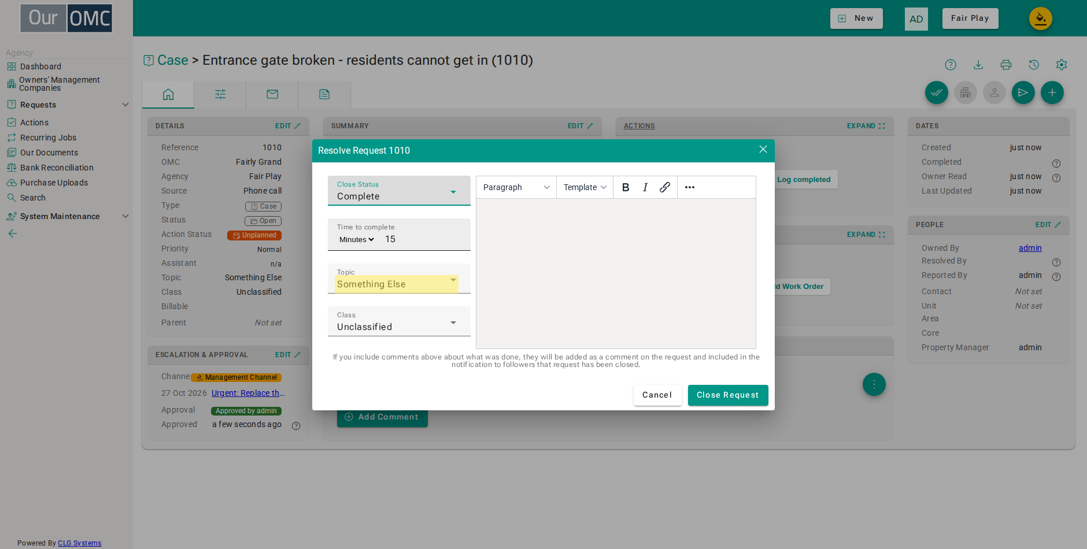Image resolution: width=1087 pixels, height=549 pixels.
Task: Toggle bold formatting in the comment editor
Action: (x=626, y=187)
